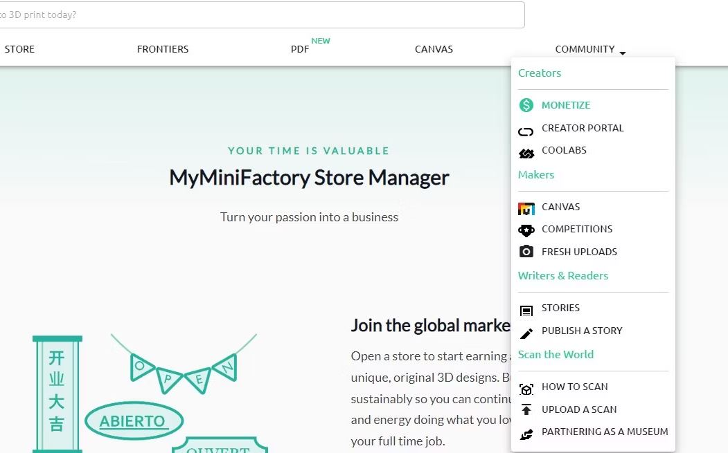Click the Chinese characters banner illustration
The height and width of the screenshot is (453, 728).
point(57,394)
